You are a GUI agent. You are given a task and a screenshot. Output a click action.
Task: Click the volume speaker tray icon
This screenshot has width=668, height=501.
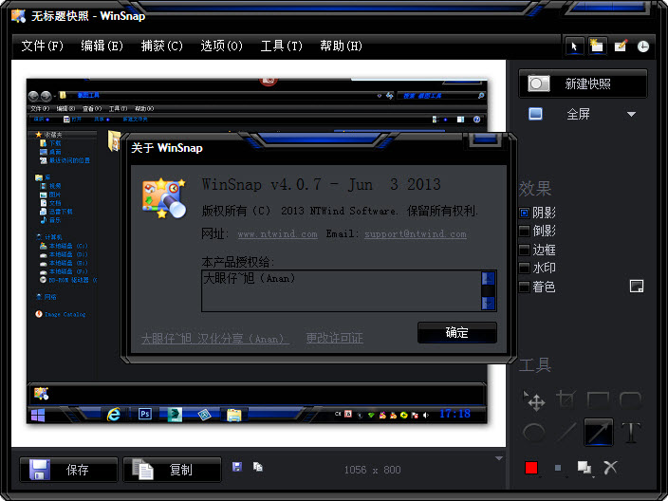[x=426, y=415]
